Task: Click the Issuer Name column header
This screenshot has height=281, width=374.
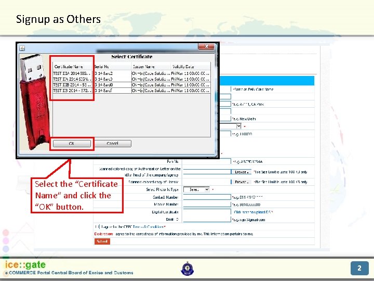Action: point(151,67)
